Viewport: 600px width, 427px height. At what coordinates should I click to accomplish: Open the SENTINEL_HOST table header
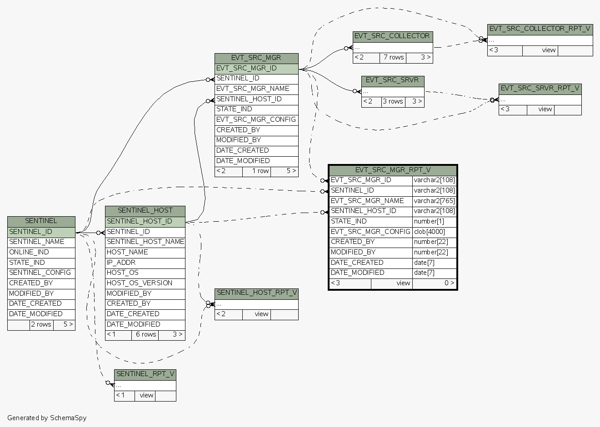pos(145,211)
